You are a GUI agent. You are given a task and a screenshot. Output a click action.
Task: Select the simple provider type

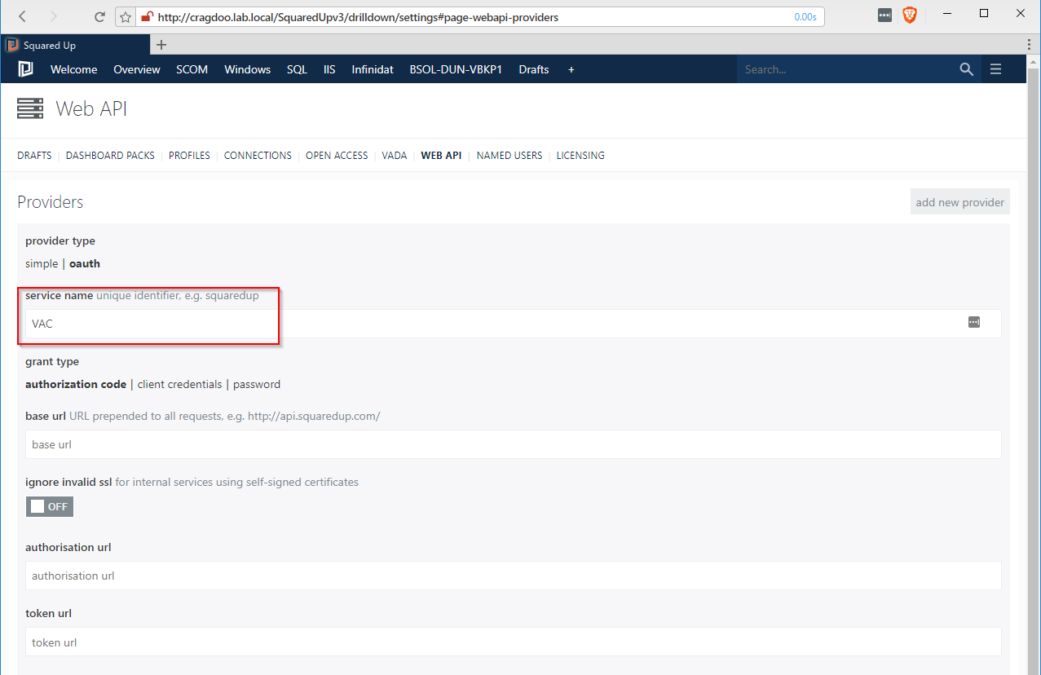42,263
